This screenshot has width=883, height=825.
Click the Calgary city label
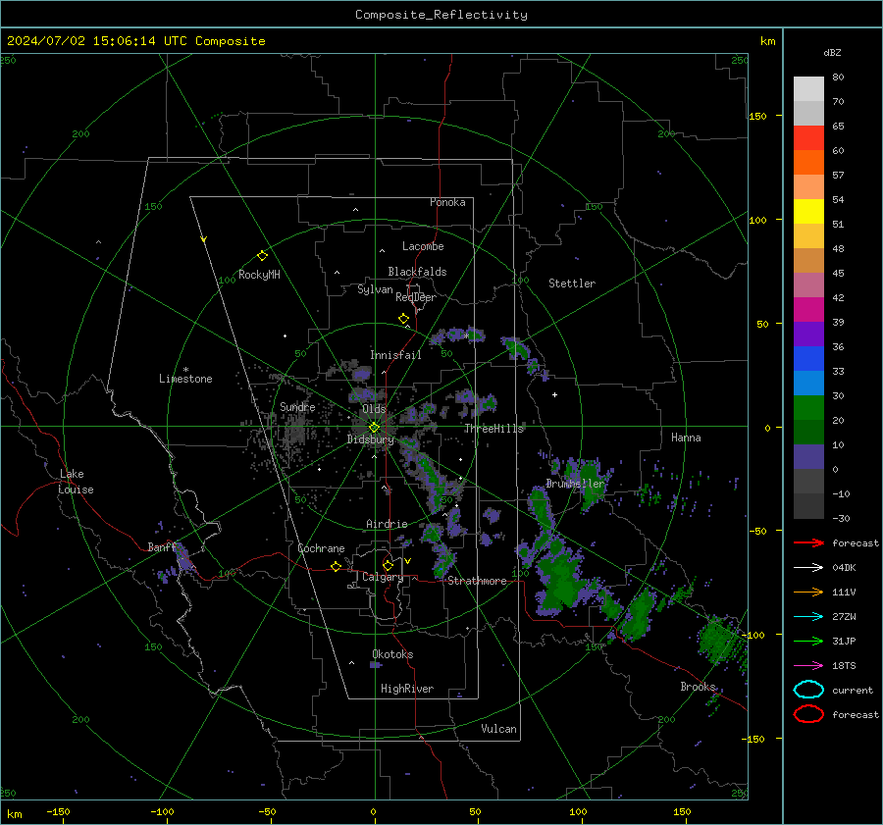[383, 577]
